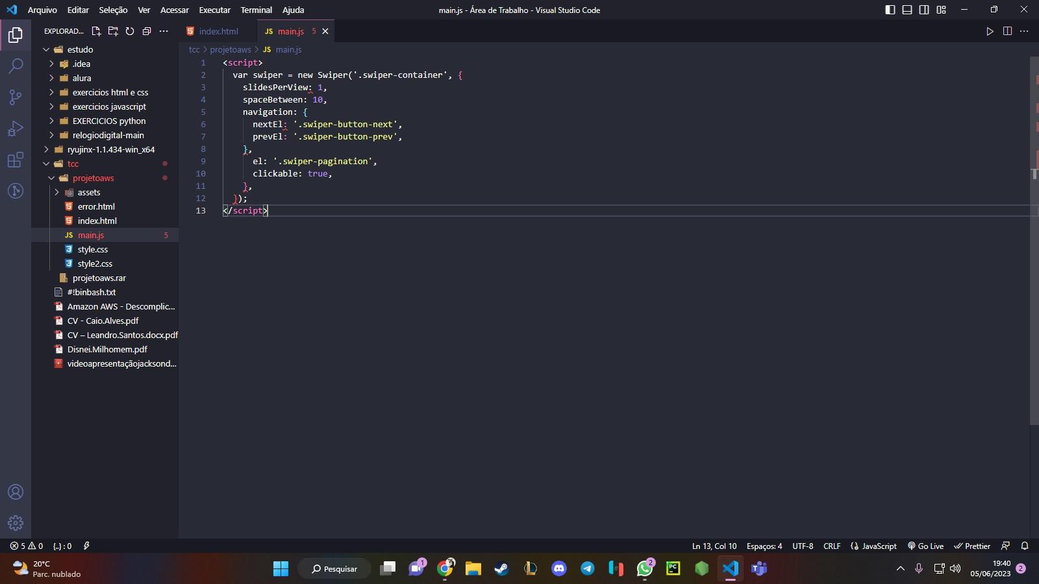
Task: Open CV - Caio.Alves.pdf
Action: pyautogui.click(x=103, y=321)
